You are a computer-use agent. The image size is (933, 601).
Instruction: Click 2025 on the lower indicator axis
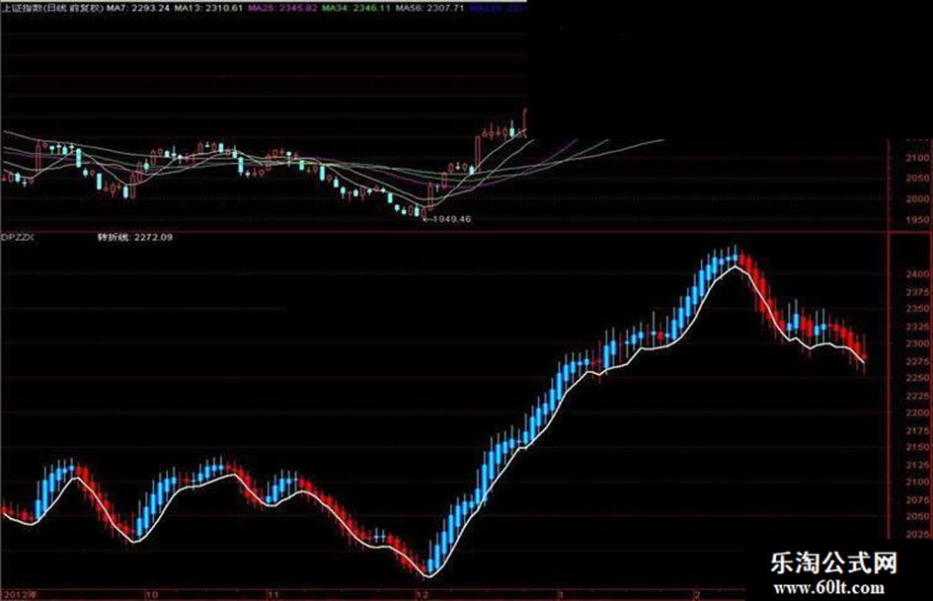(917, 534)
